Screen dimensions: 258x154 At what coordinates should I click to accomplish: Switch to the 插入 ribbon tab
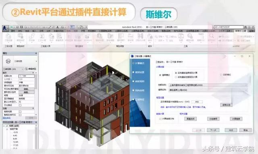(x=34, y=31)
